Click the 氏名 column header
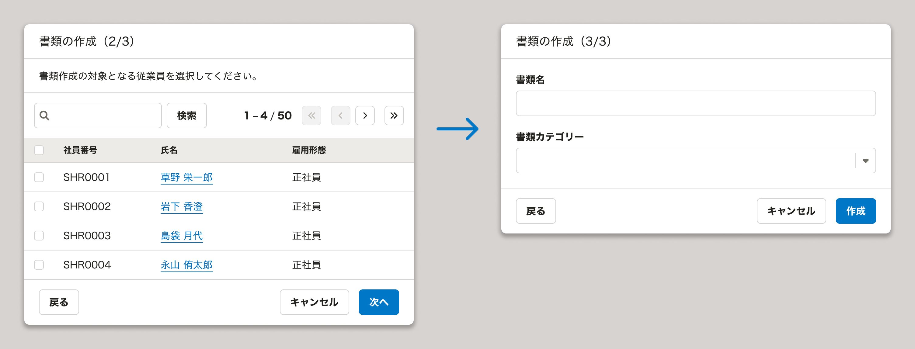The height and width of the screenshot is (349, 915). [169, 150]
